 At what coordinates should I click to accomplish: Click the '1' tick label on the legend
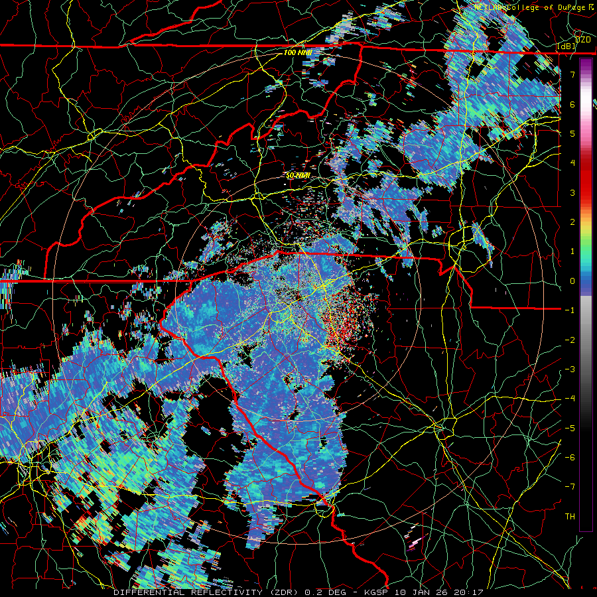tap(572, 251)
